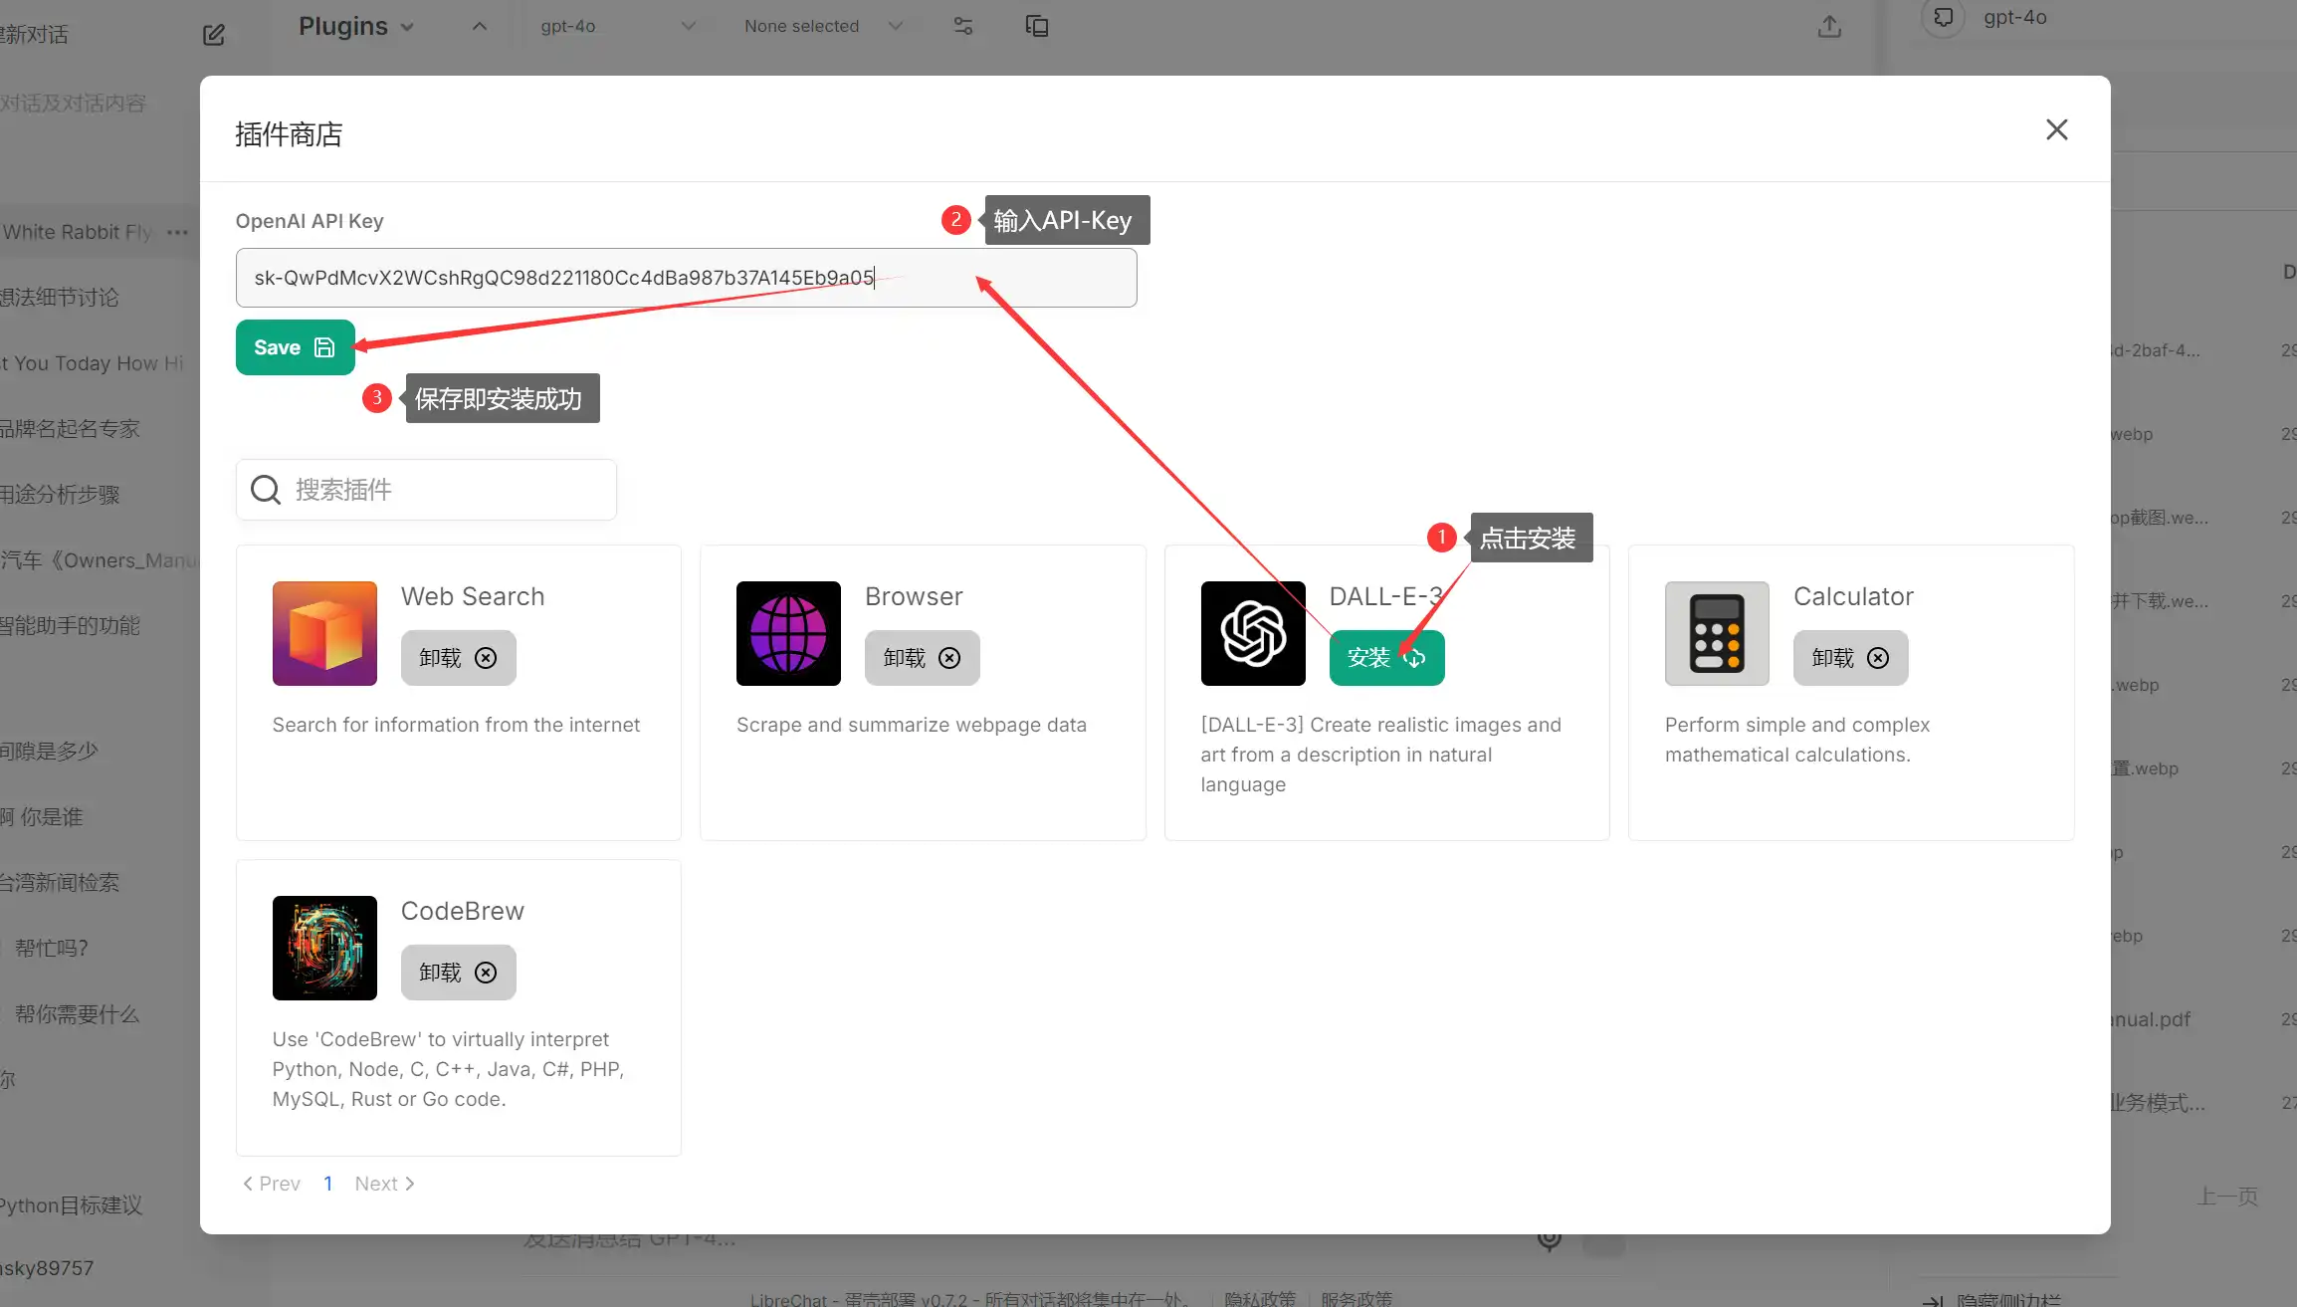Click the hide sidebar arrow icon
The height and width of the screenshot is (1307, 2297).
[1933, 1300]
